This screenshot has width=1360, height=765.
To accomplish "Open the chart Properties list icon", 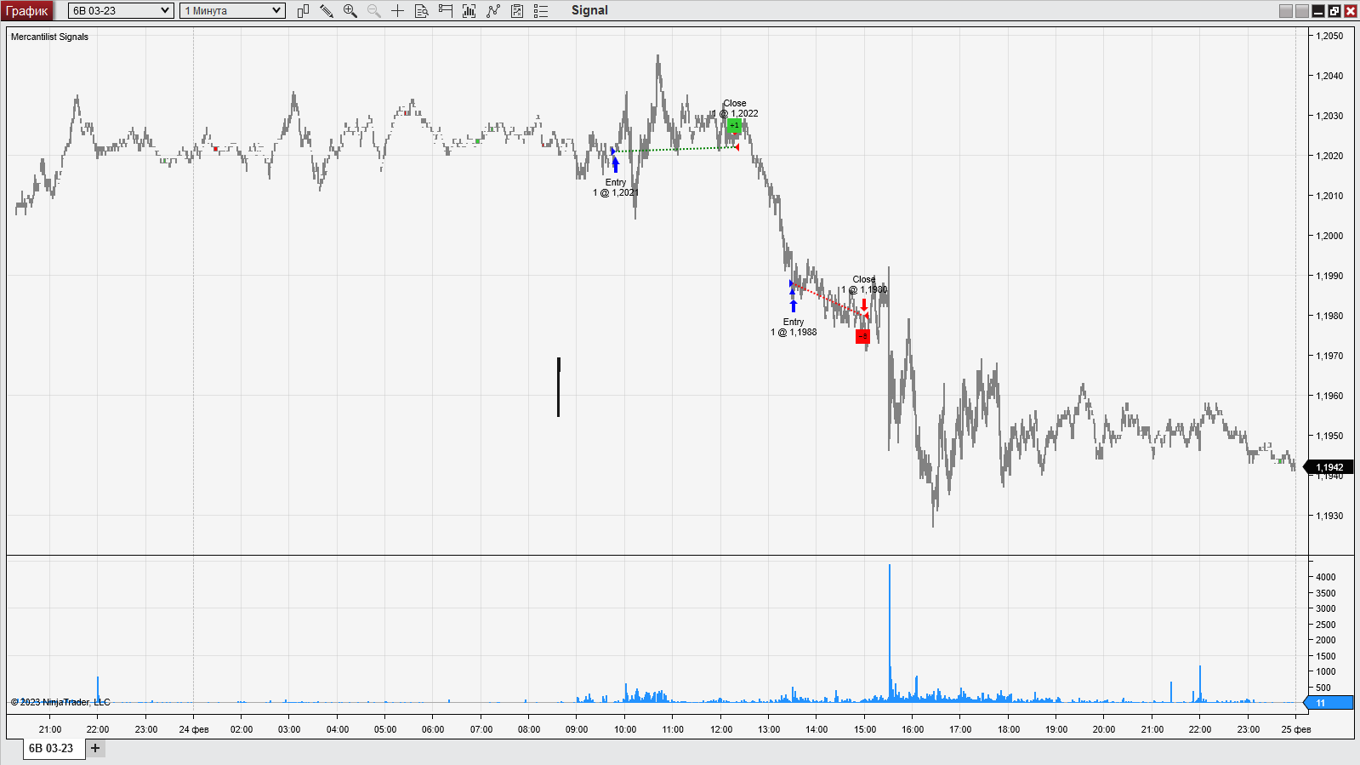I will click(541, 11).
